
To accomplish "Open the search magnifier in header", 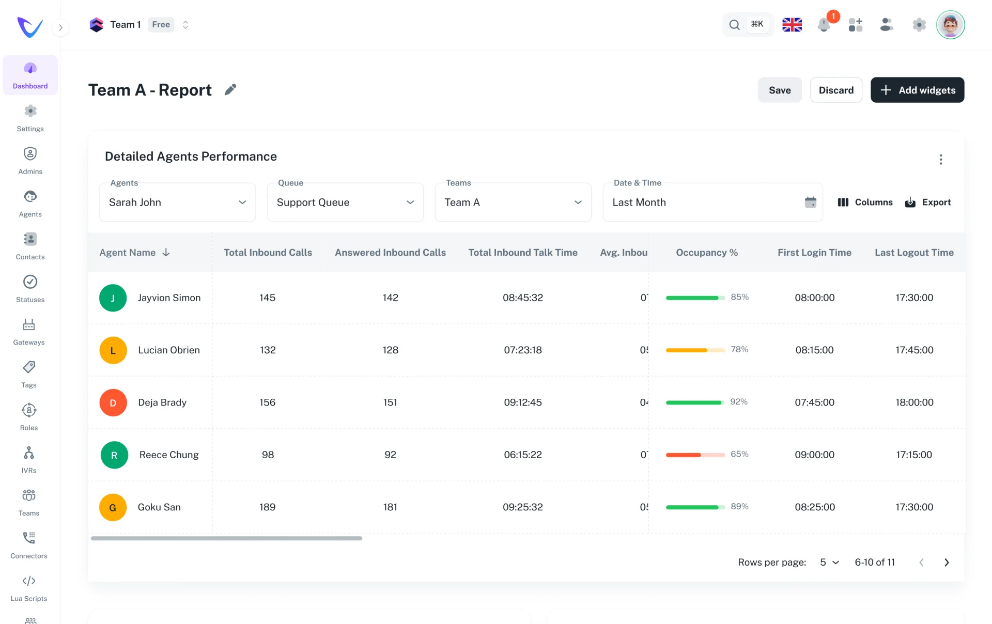I will pyautogui.click(x=734, y=25).
